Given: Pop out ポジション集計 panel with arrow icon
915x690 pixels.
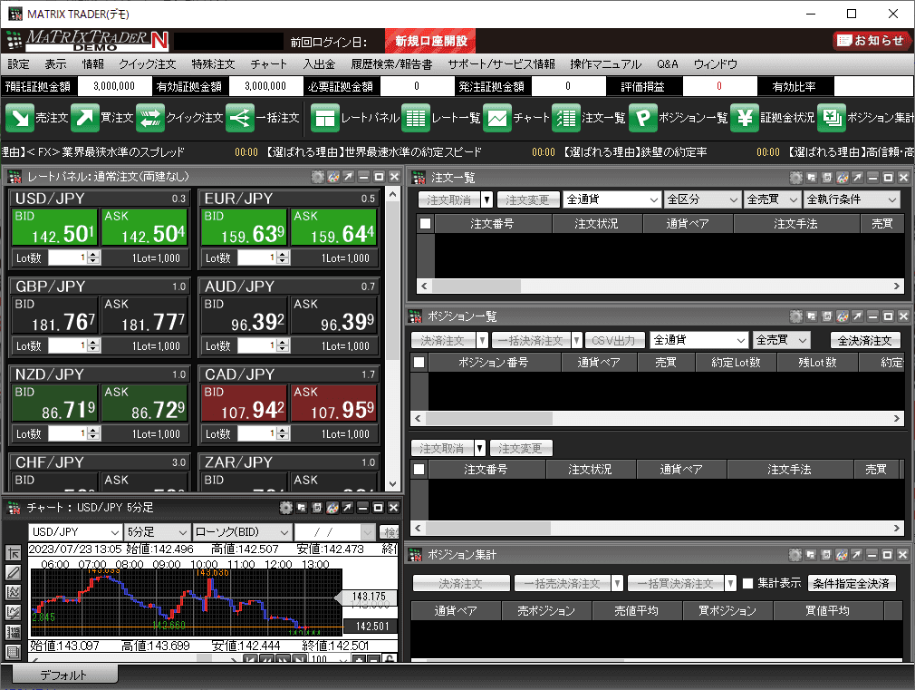Looking at the screenshot, I should 857,555.
